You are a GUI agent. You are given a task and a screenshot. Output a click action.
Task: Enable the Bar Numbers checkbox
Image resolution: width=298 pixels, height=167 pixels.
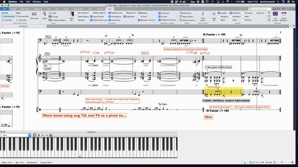(x=76, y=13)
